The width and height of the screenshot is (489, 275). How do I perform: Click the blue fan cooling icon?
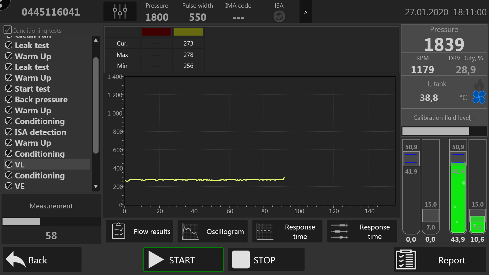click(x=479, y=97)
